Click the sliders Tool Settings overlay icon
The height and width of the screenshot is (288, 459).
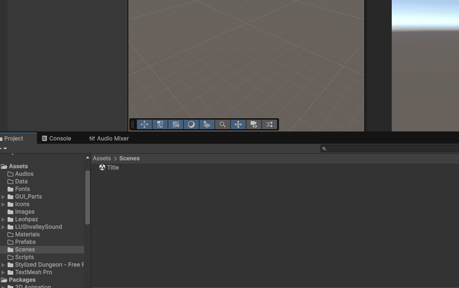click(x=160, y=124)
